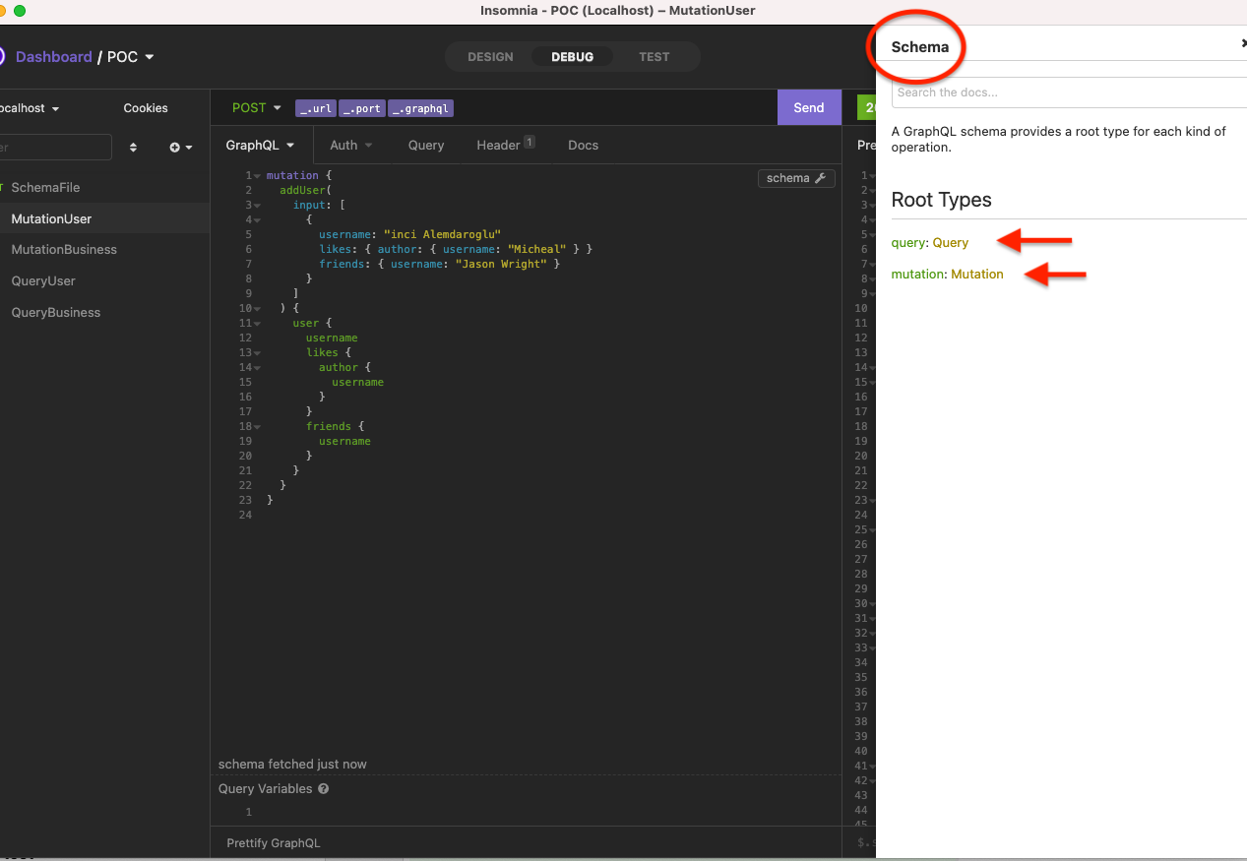The image size is (1247, 861).
Task: Open the schema wrench settings menu
Action: coord(821,178)
